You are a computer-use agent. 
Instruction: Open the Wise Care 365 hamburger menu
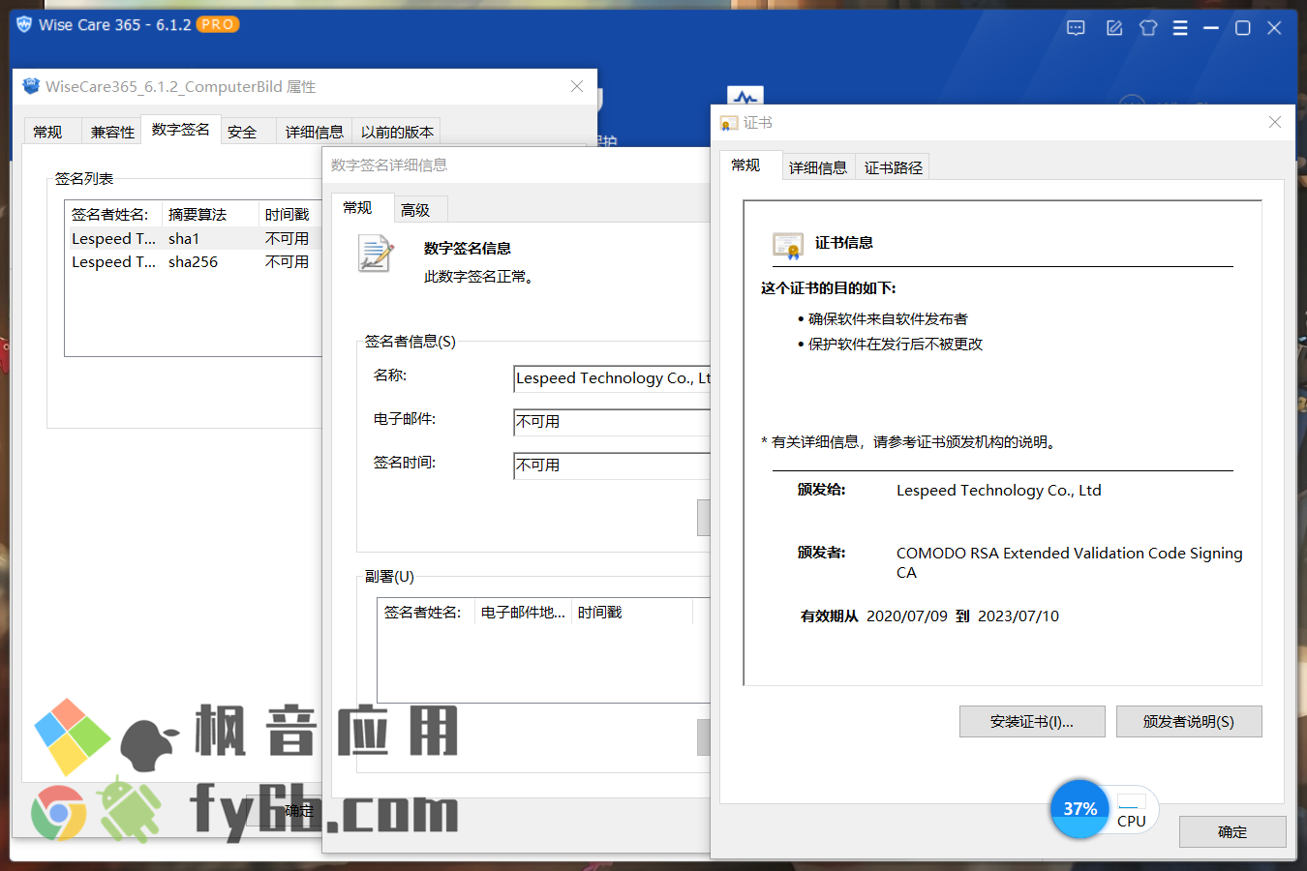coord(1180,28)
